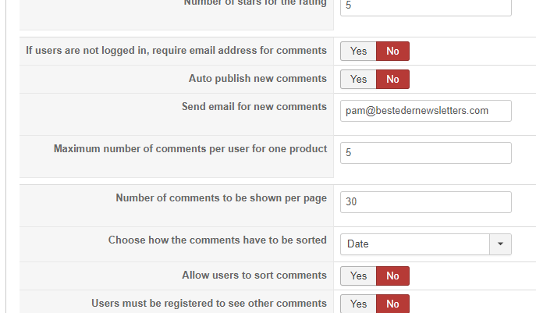Set require email address for comments to No

point(392,52)
